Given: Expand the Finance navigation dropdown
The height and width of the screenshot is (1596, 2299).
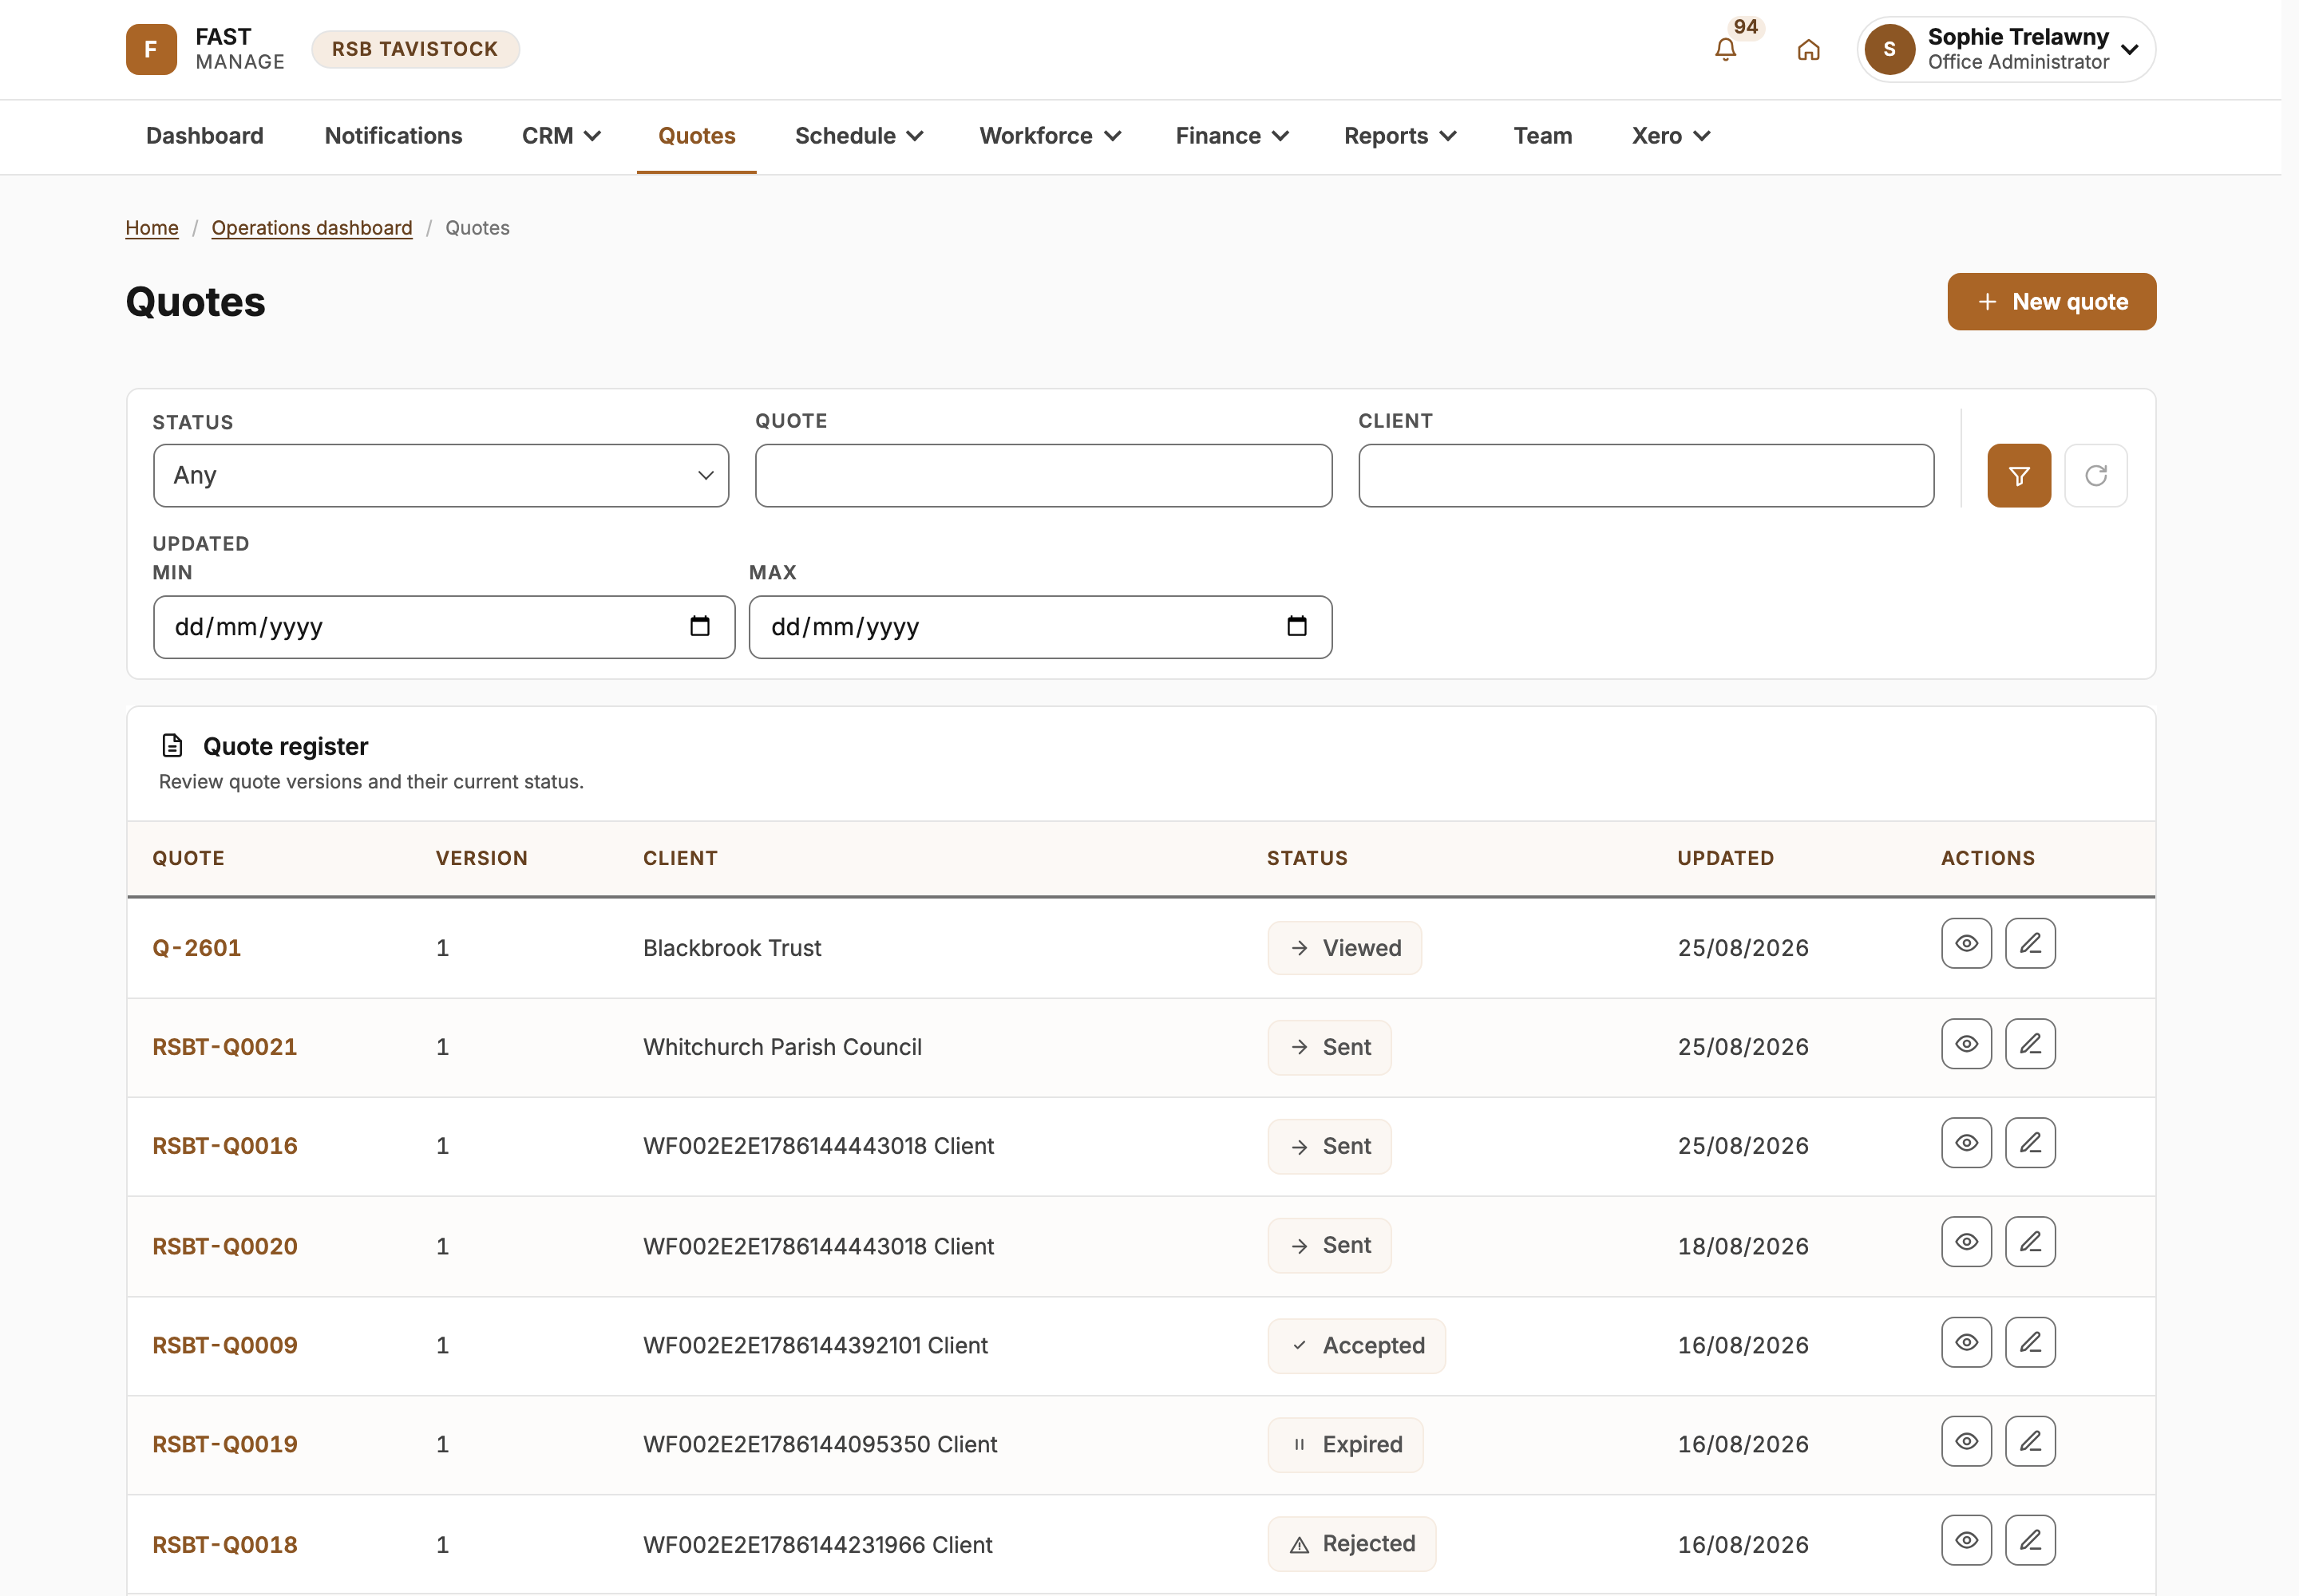Looking at the screenshot, I should [x=1232, y=136].
